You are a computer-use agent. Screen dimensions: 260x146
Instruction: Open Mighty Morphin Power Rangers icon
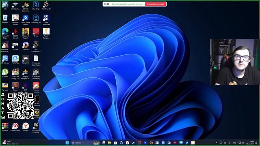pos(26,74)
